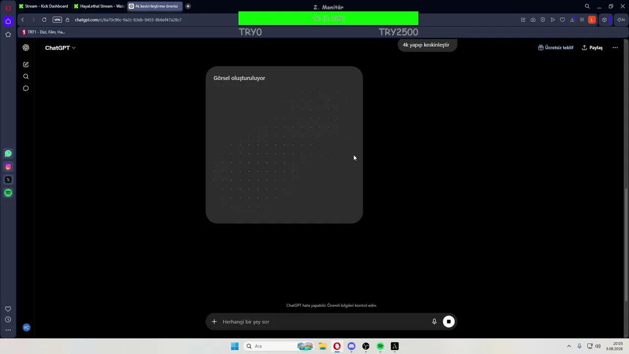This screenshot has width=629, height=354.
Task: Open a new tab with plus button
Action: click(188, 6)
